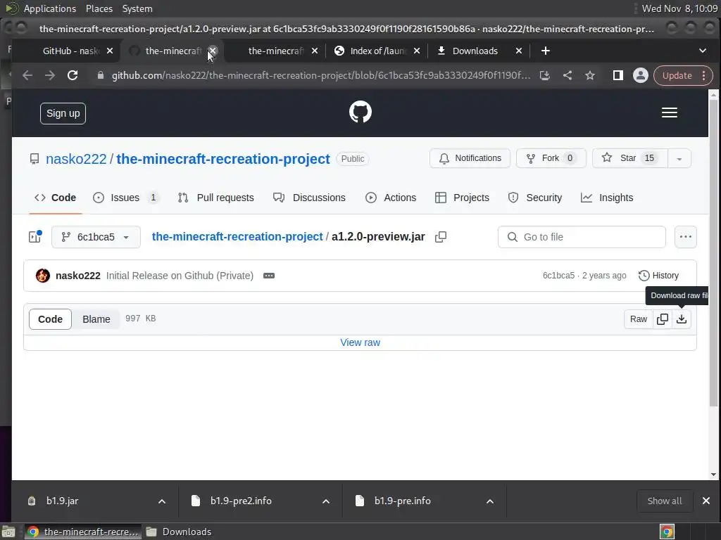This screenshot has height=540, width=721.
Task: Open the 6c1bca5 branch dropdown
Action: tap(96, 237)
